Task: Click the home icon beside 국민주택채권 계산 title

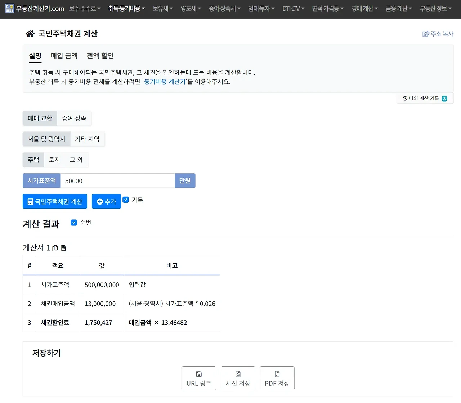Action: (30, 33)
